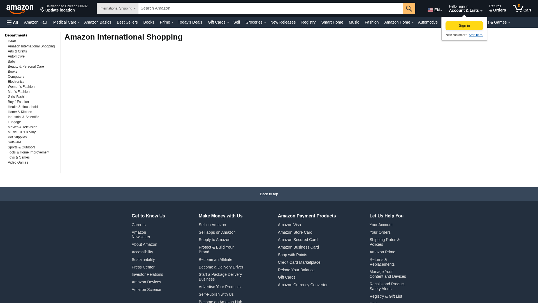Viewport: 538px width, 303px height.
Task: Select Toys & Games department in sidebar
Action: 18,157
